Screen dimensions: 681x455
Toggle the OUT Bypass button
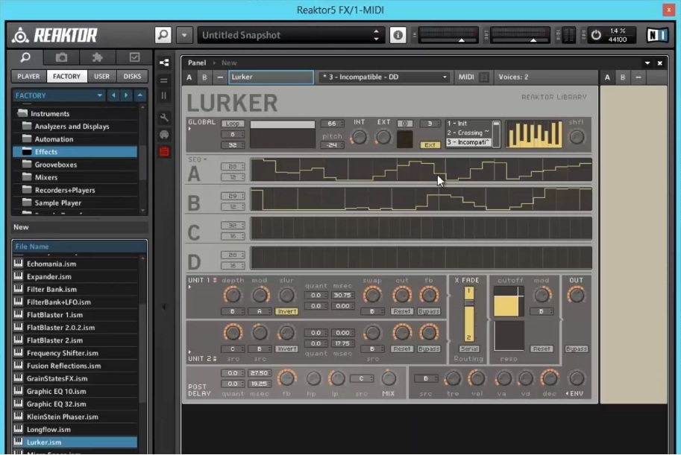point(577,349)
